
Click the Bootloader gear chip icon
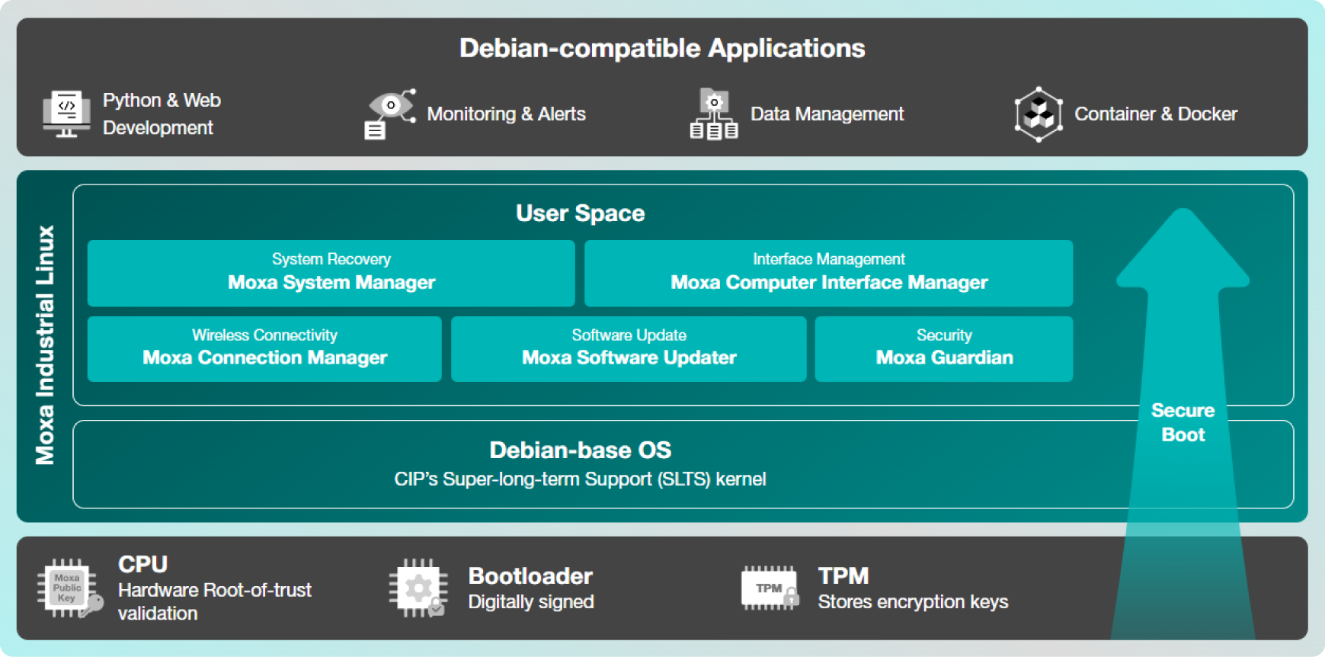click(x=418, y=588)
